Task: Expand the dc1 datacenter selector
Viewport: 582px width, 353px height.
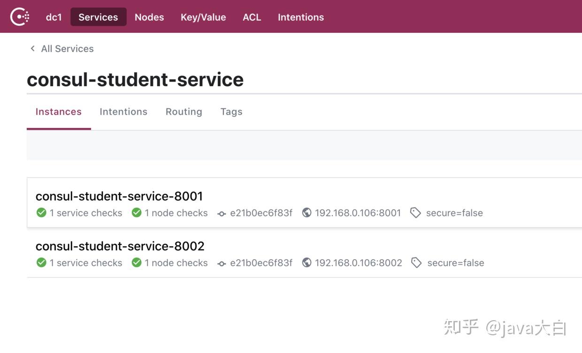Action: click(x=53, y=16)
